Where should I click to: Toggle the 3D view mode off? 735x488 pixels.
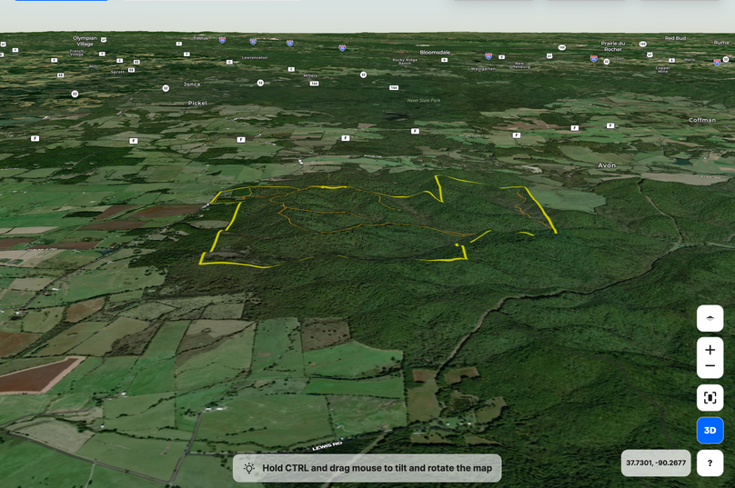coord(710,431)
